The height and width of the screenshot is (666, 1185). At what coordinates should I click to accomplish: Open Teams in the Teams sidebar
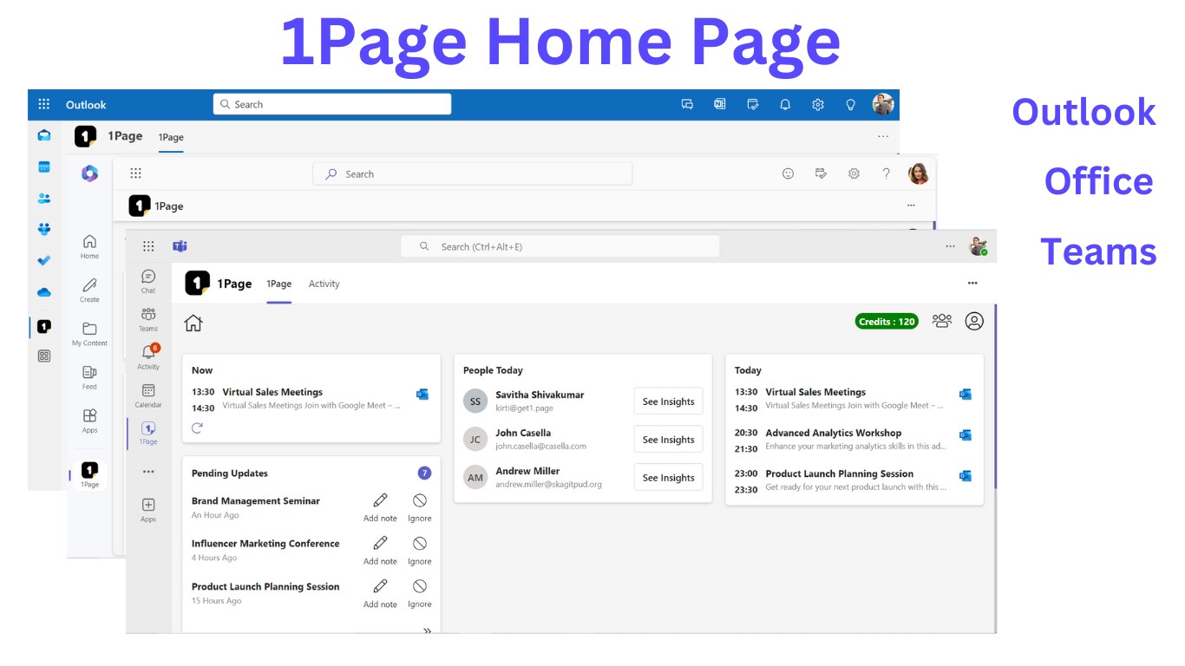coord(148,319)
